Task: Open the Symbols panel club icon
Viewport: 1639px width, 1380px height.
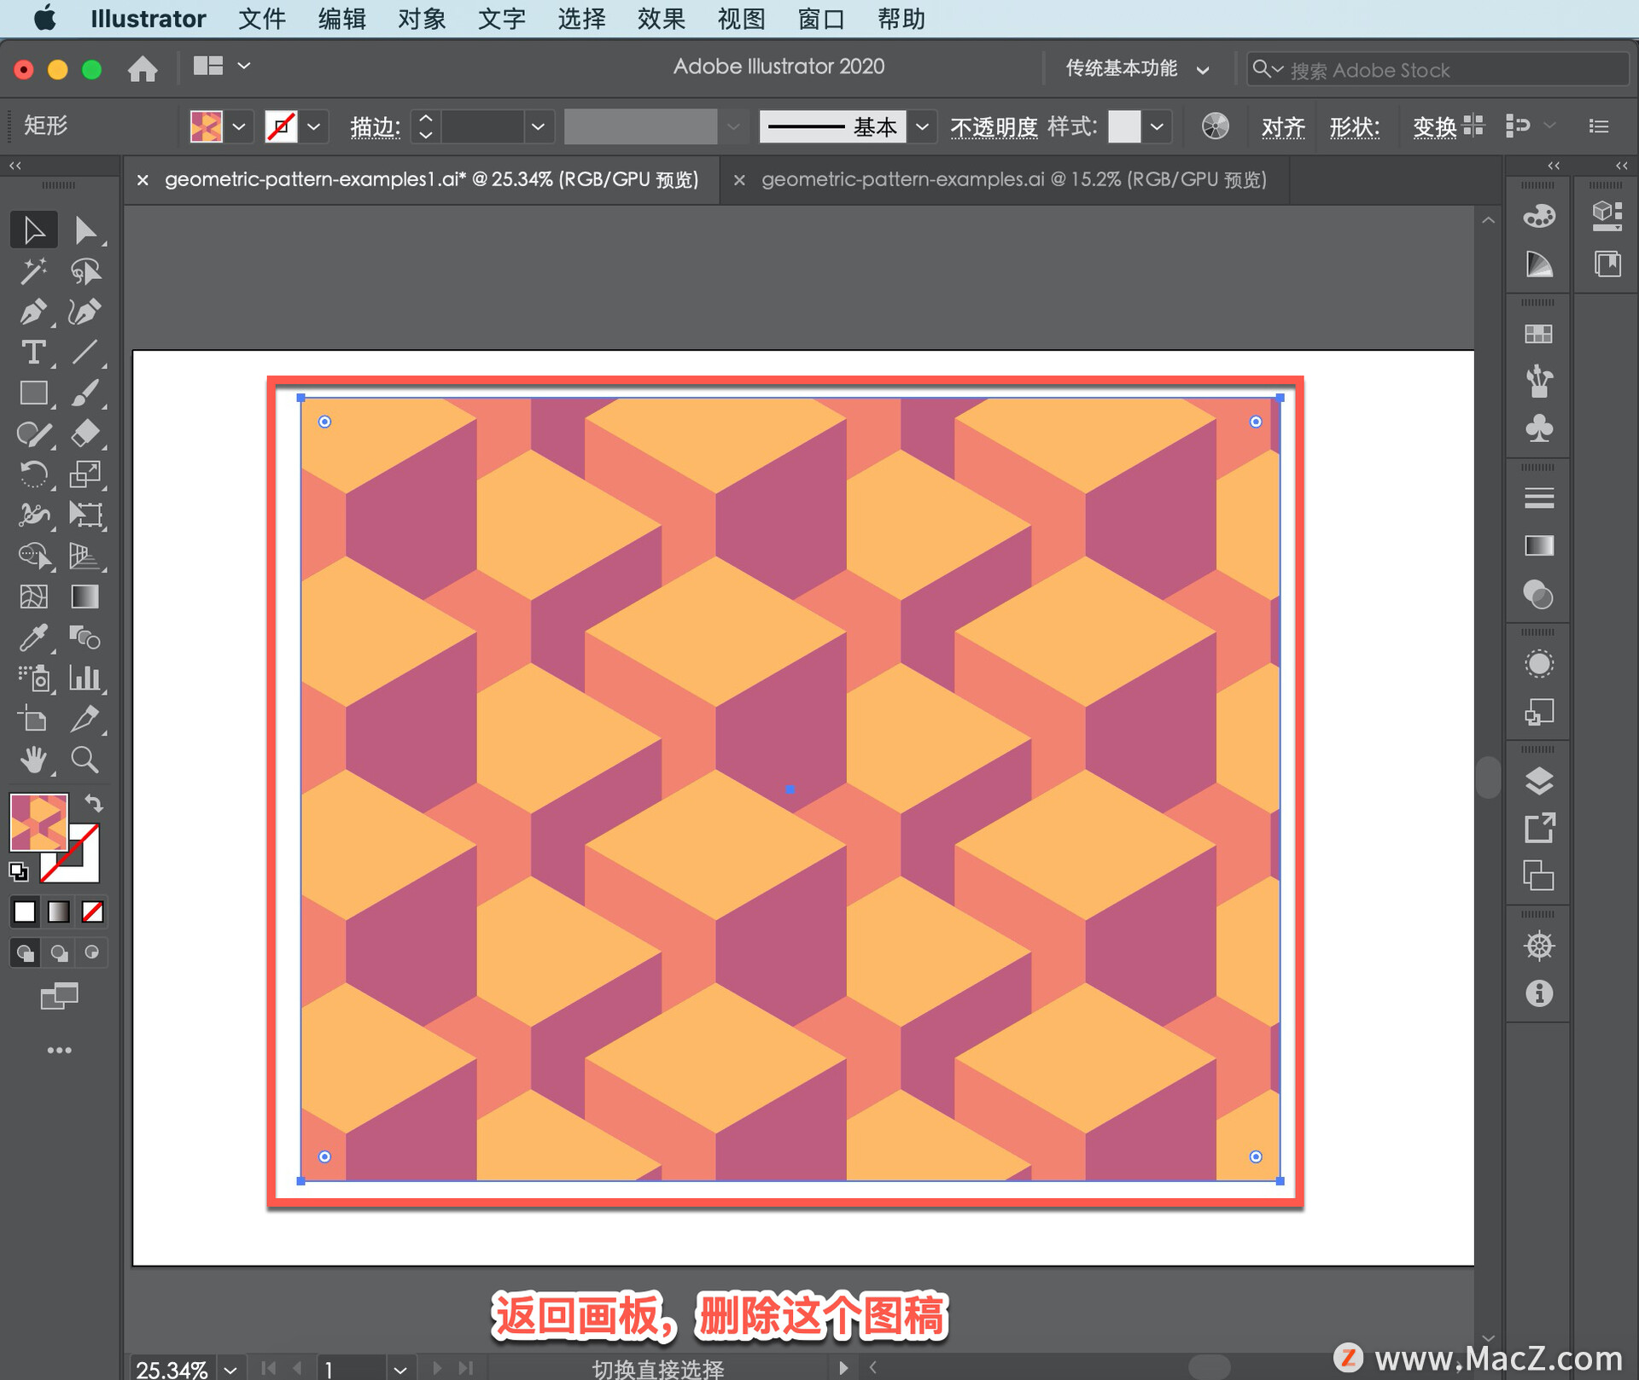Action: pyautogui.click(x=1538, y=428)
